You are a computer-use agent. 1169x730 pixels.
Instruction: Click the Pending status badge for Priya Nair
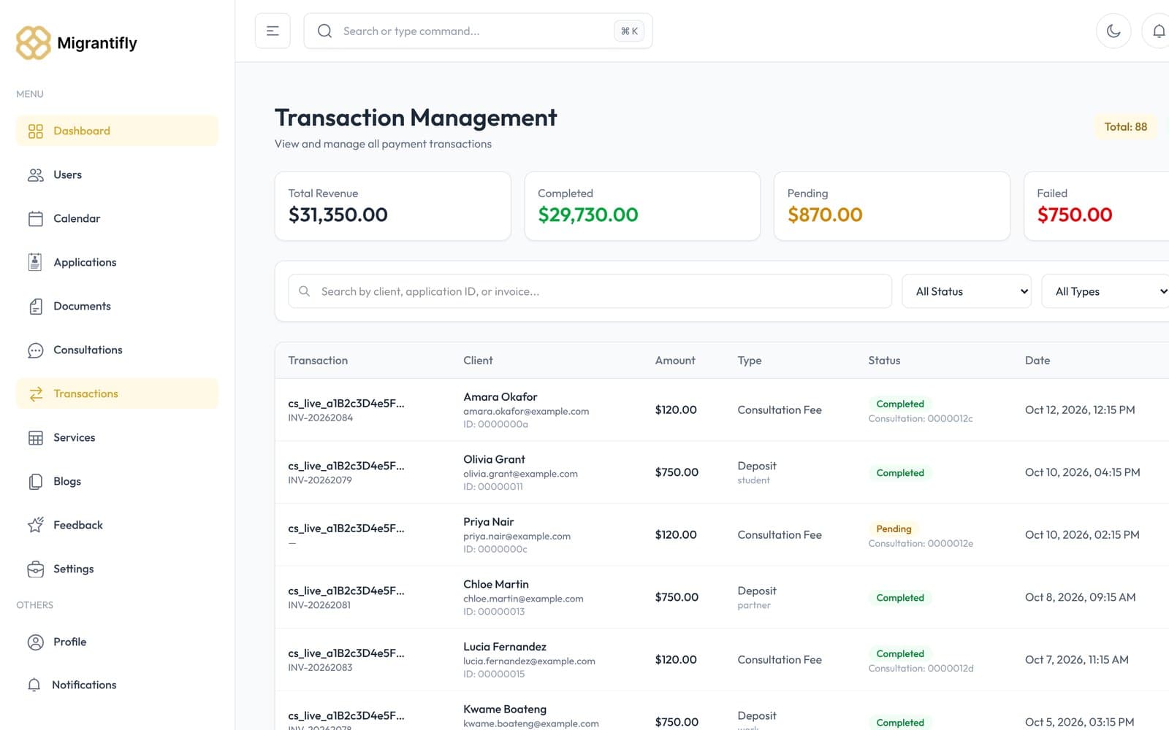894,529
